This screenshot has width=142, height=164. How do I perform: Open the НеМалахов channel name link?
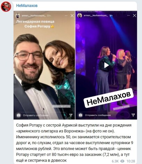tap(27, 6)
